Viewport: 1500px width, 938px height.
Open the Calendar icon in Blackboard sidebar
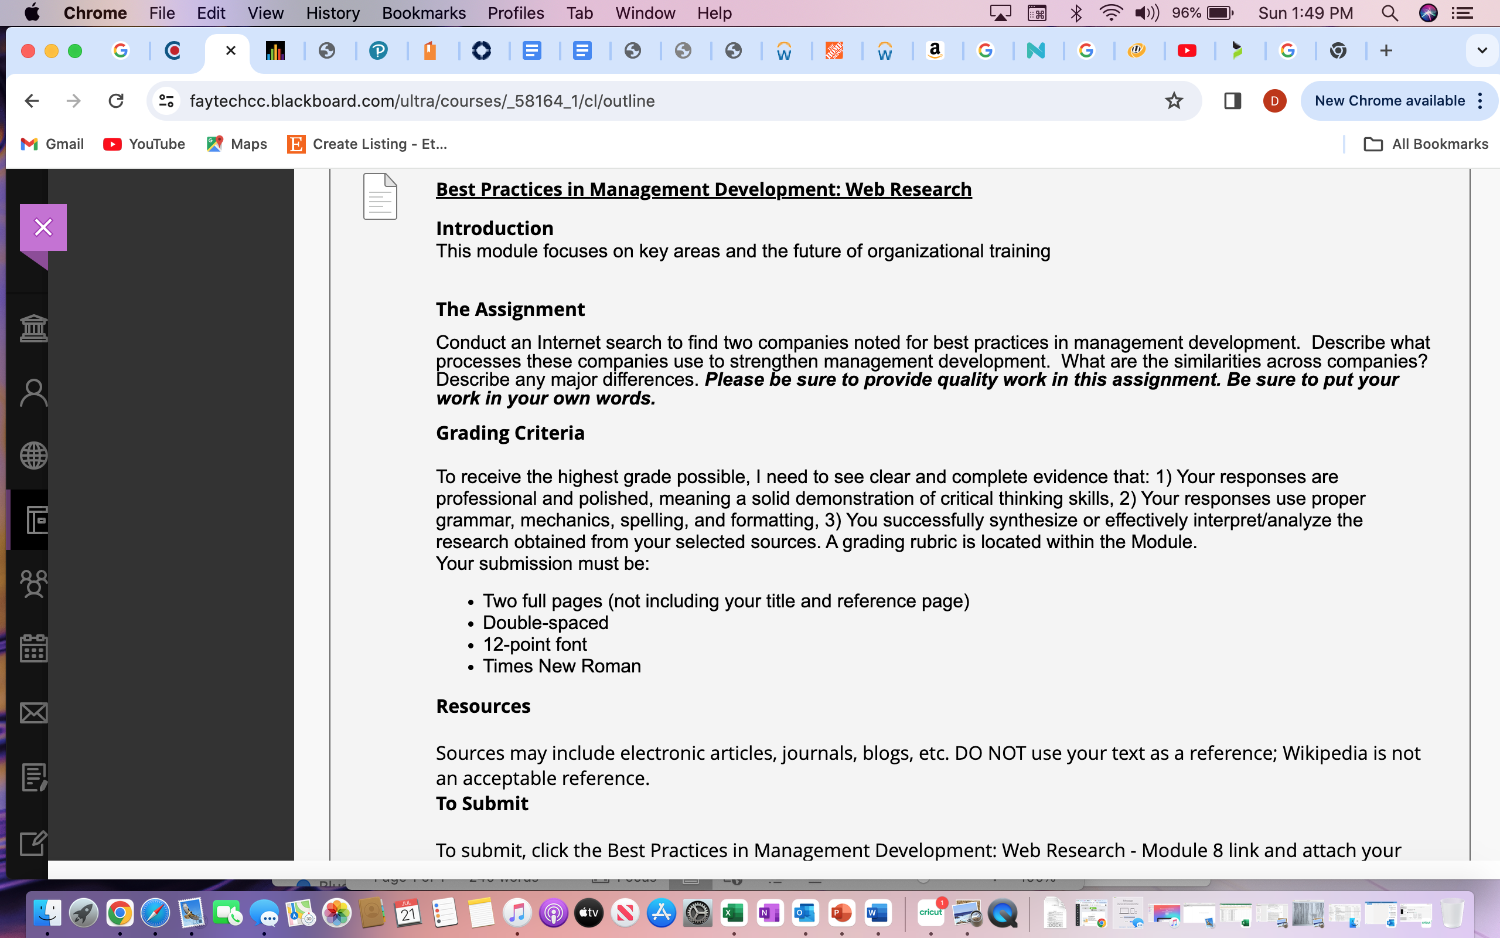click(33, 648)
